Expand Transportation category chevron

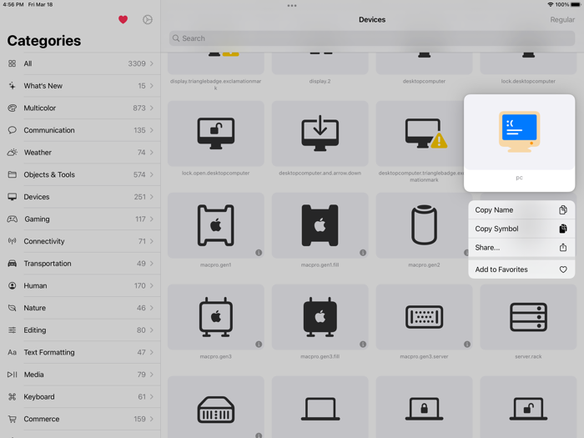click(x=152, y=264)
